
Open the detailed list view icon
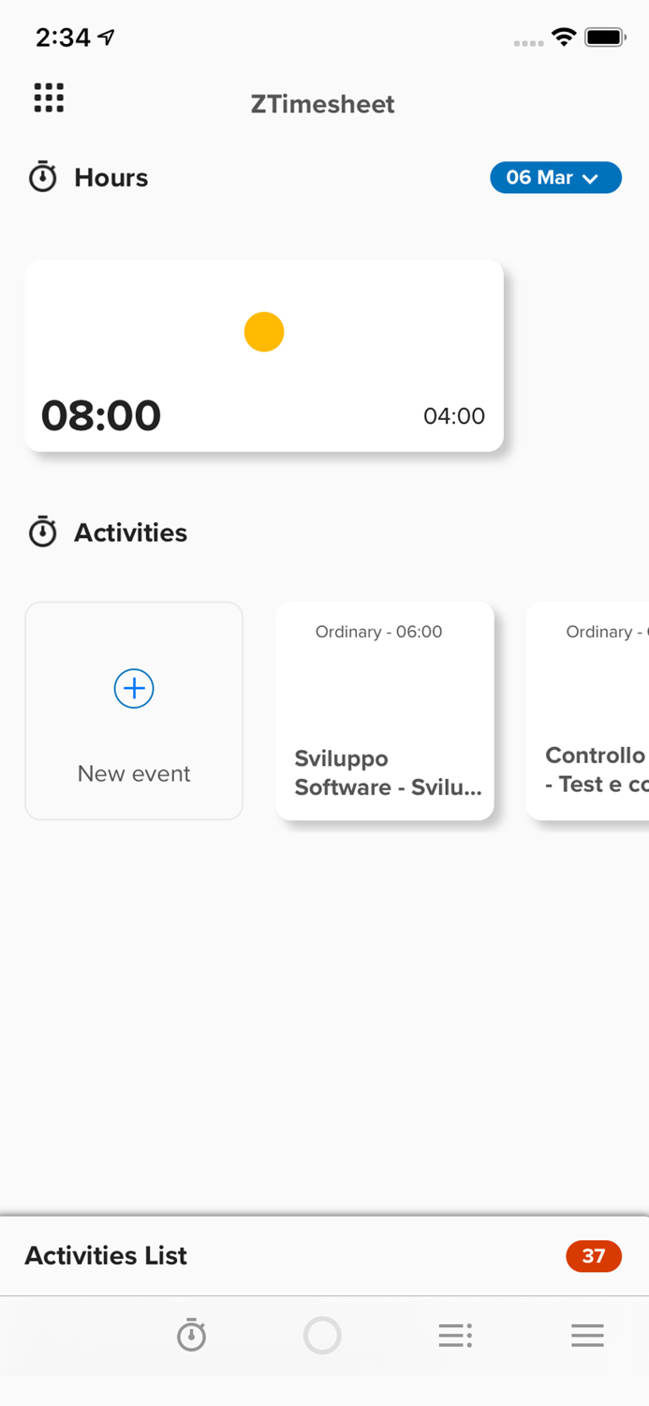455,1335
